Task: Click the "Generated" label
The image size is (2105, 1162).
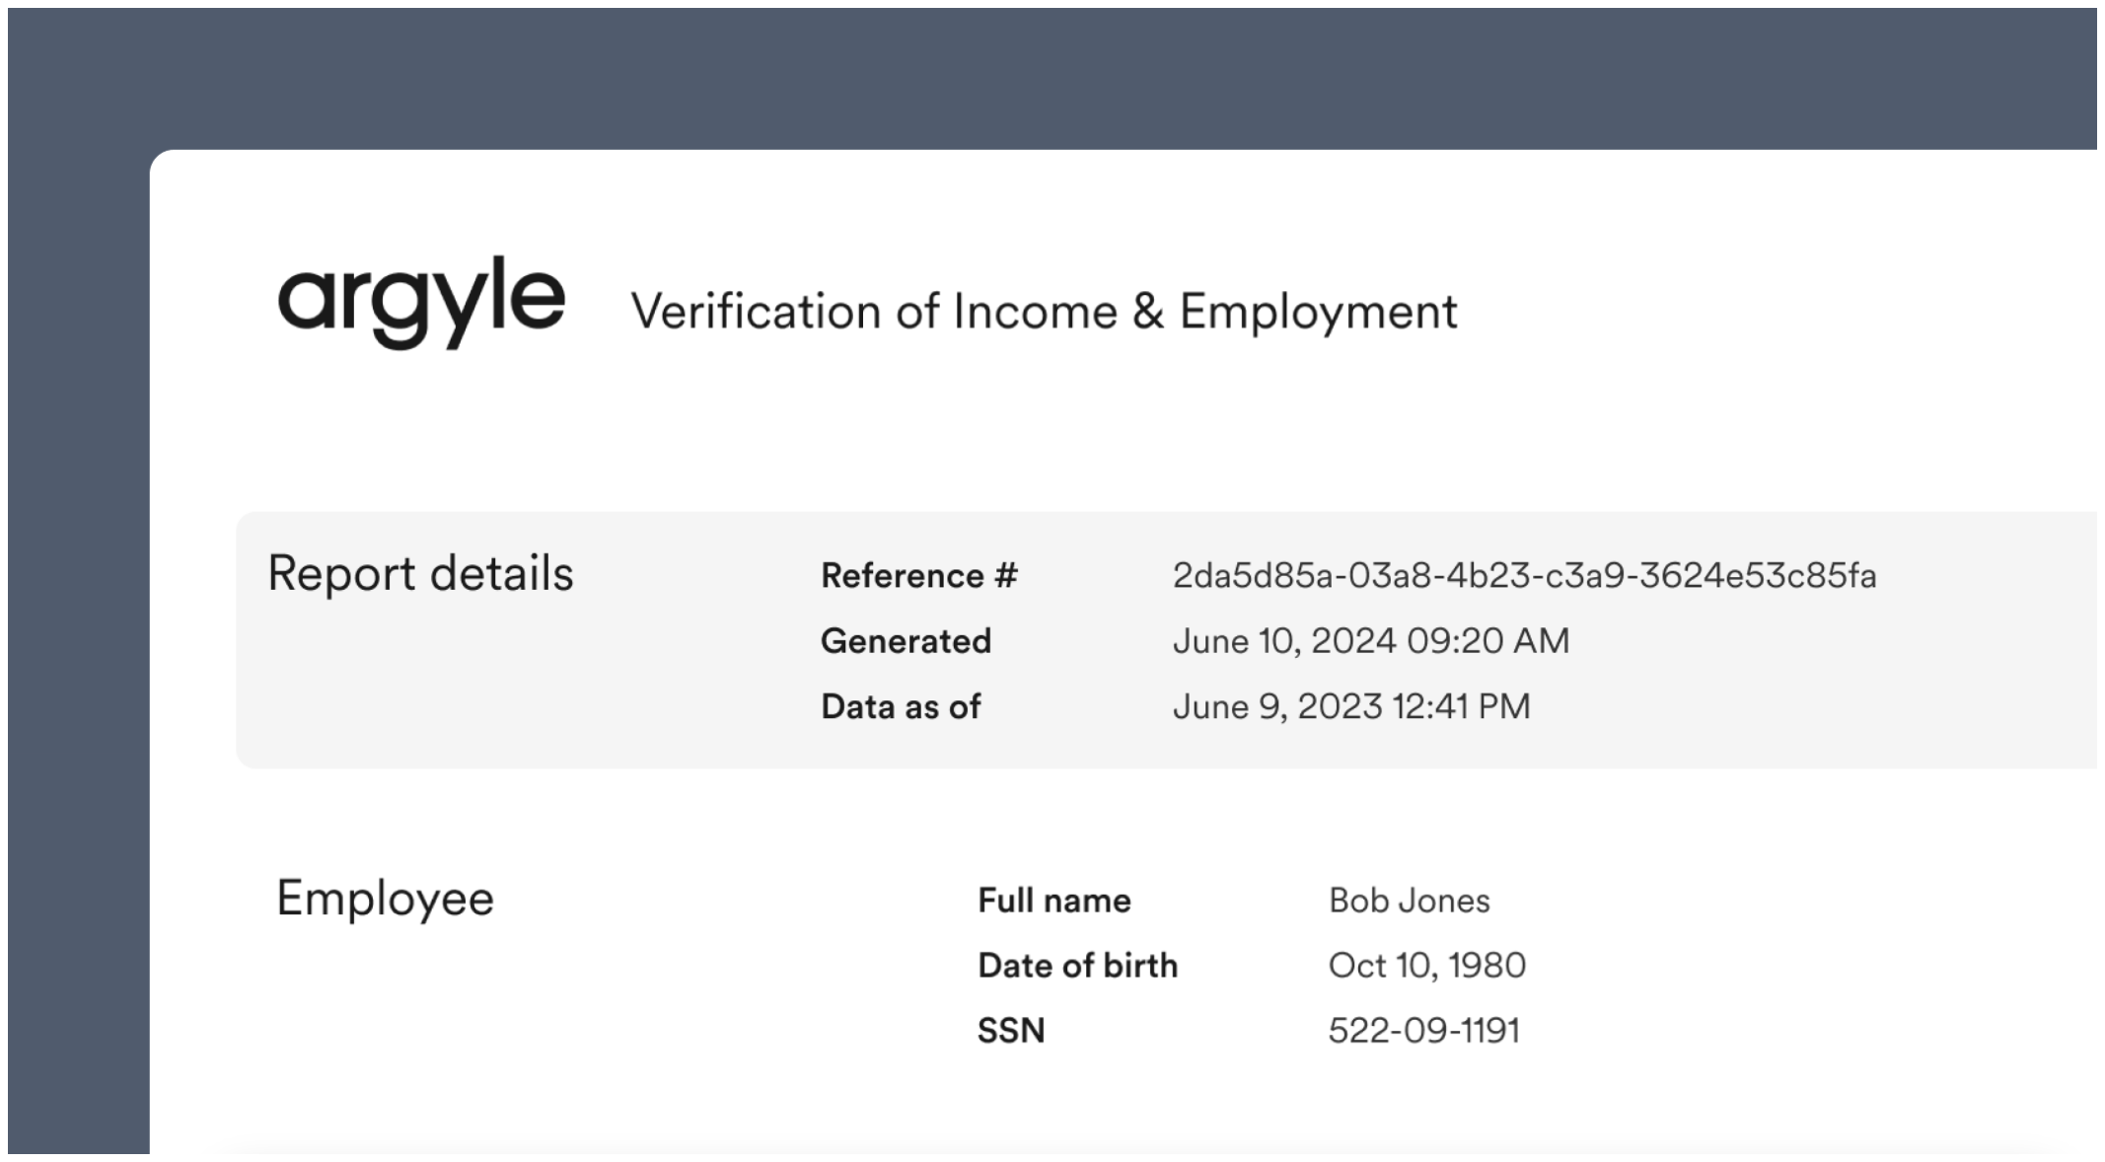Action: tap(906, 641)
